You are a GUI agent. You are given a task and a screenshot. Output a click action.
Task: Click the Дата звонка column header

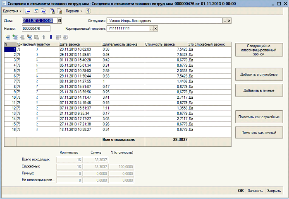80,44
